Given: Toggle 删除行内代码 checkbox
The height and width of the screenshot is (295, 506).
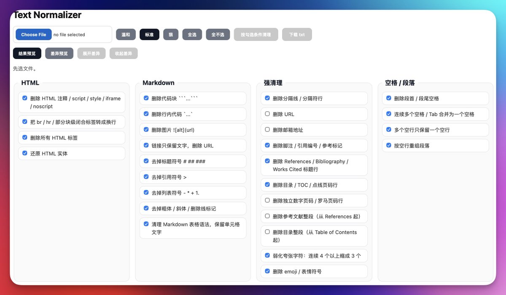Looking at the screenshot, I should pos(146,113).
